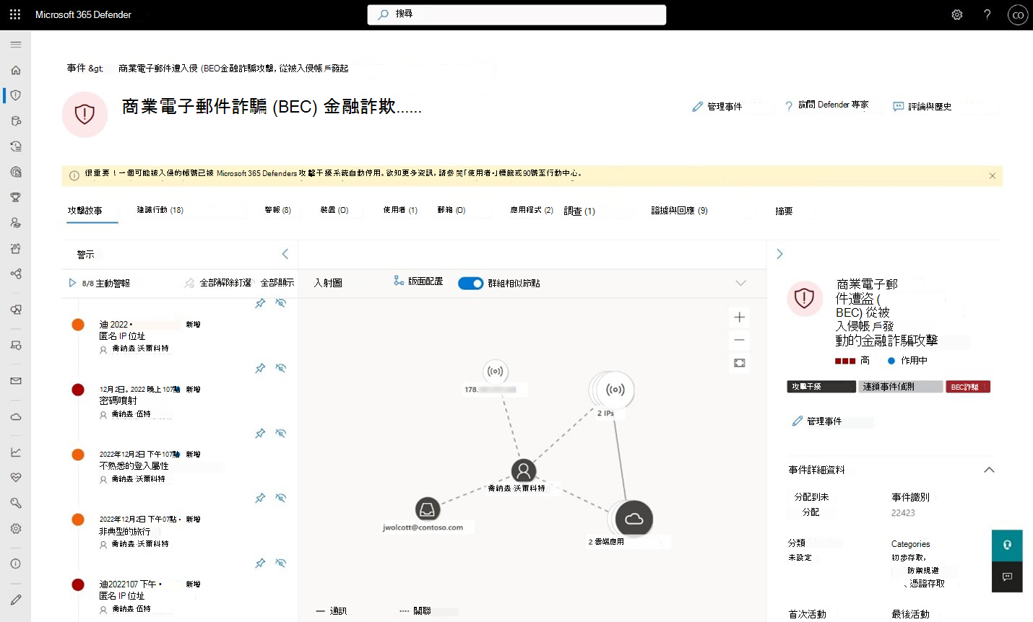
Task: Open the chart Reports sidebar icon
Action: 16,452
